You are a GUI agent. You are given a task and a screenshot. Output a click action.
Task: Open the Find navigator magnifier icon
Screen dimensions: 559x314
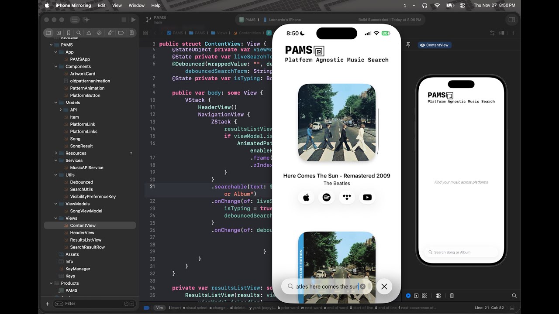[x=79, y=33]
